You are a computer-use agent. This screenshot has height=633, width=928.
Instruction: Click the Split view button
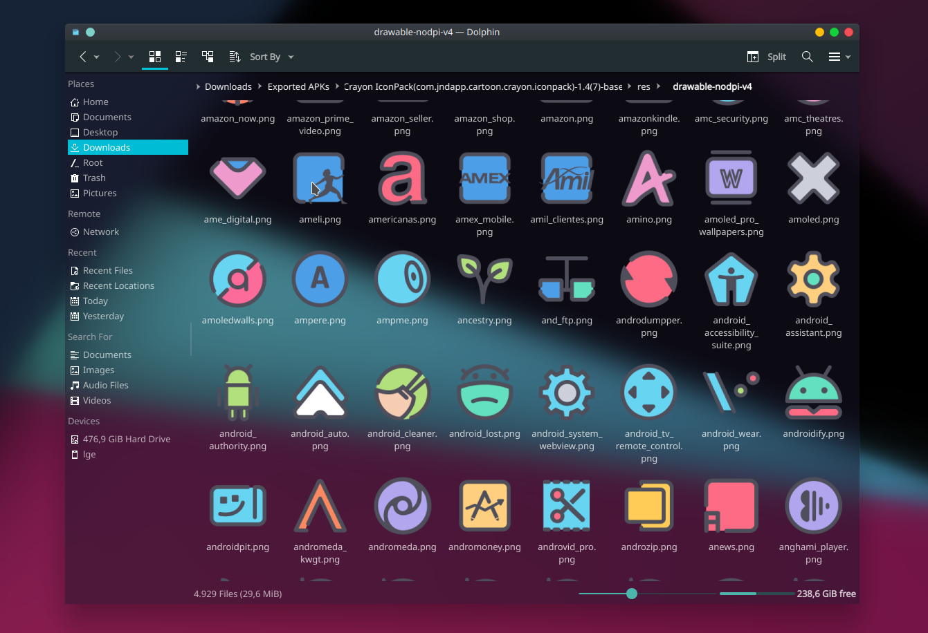tap(767, 57)
